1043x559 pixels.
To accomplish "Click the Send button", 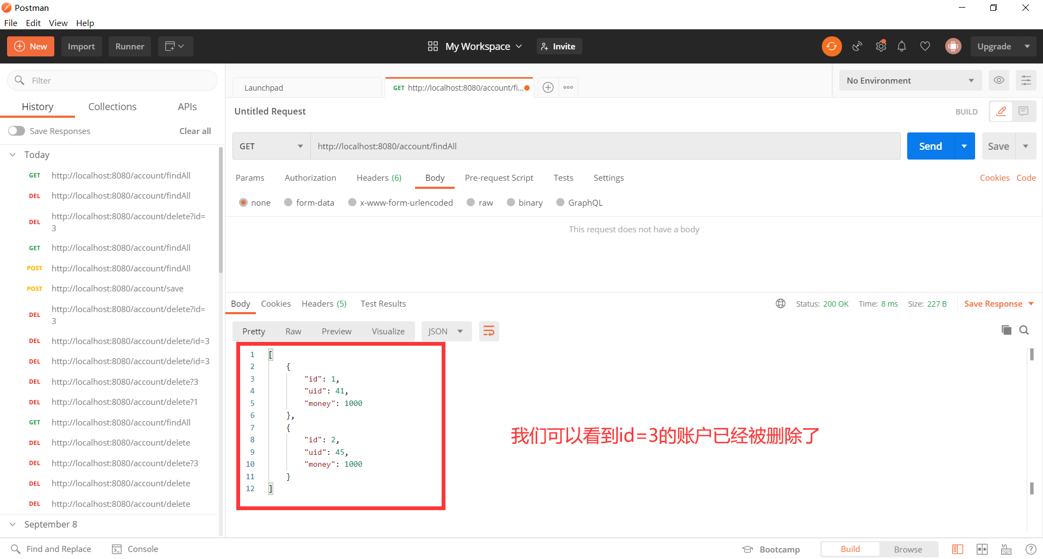I will coord(930,146).
